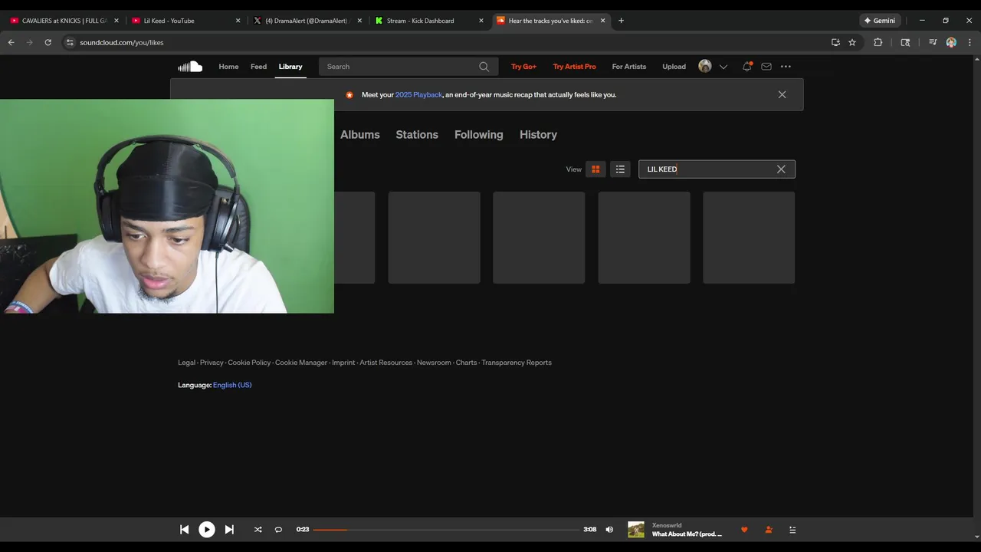Go to Home in navigation
This screenshot has width=981, height=552.
pyautogui.click(x=228, y=67)
